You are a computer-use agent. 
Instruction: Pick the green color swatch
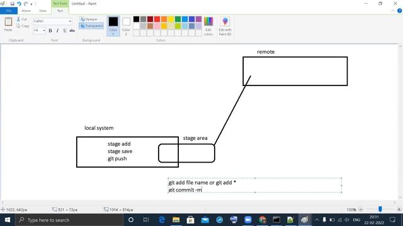[x=178, y=19]
